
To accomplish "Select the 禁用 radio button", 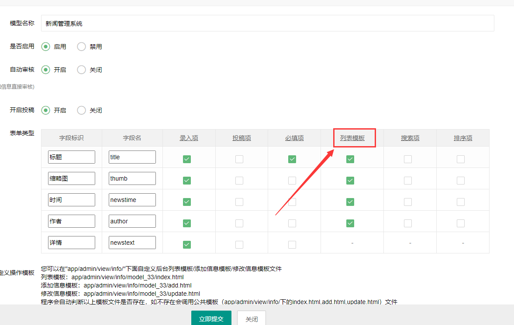I will 81,47.
